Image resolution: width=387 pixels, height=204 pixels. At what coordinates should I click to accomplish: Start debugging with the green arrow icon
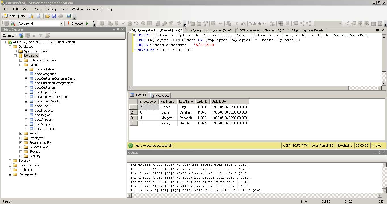(87, 23)
